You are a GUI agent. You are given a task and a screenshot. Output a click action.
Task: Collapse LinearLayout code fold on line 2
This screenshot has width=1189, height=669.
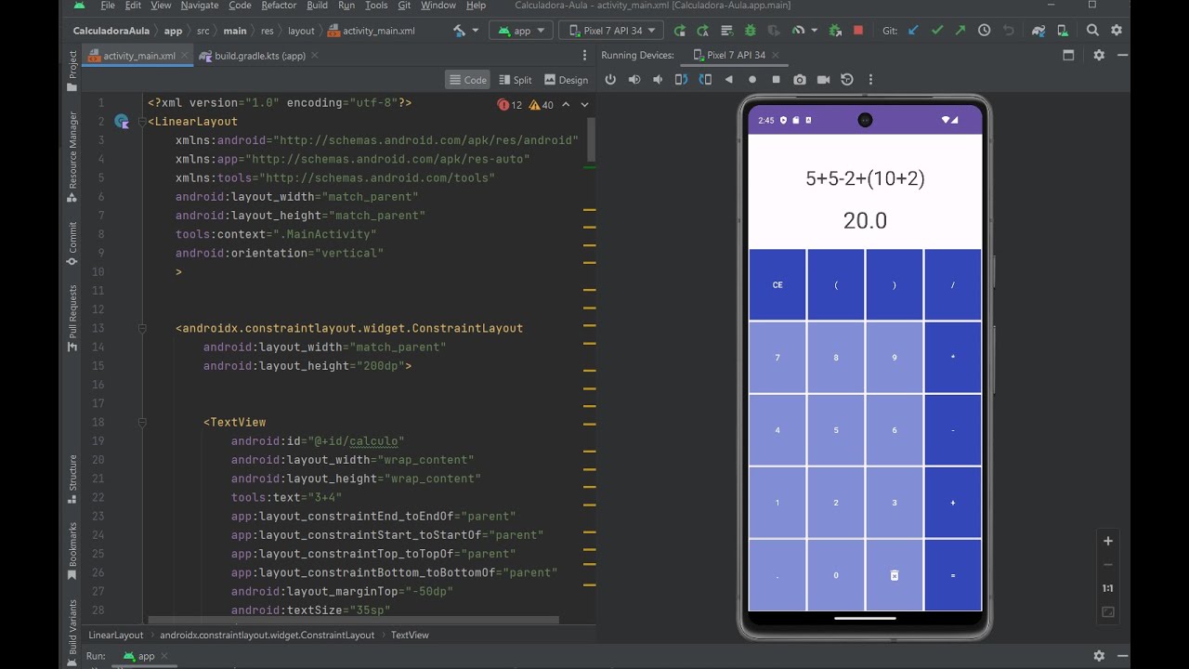(142, 122)
